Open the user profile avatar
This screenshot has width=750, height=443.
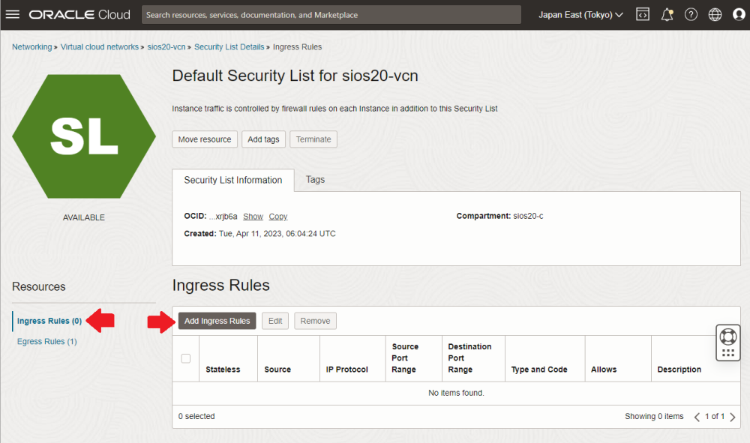739,15
